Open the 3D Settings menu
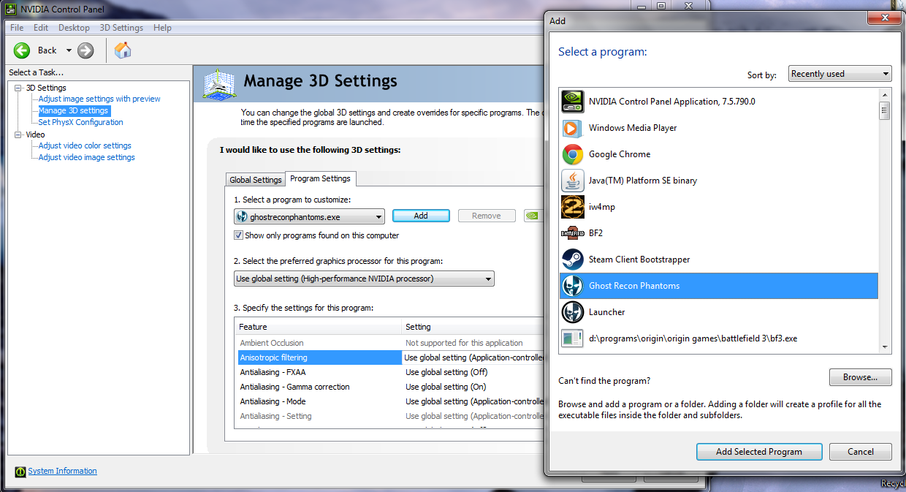This screenshot has height=492, width=906. (x=121, y=28)
